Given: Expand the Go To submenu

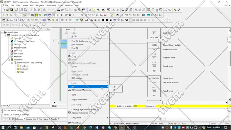Looking at the screenshot, I should tap(88, 36).
